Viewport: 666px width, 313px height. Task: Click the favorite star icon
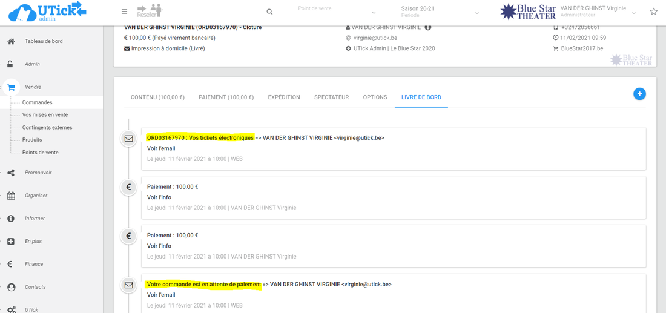click(x=654, y=12)
